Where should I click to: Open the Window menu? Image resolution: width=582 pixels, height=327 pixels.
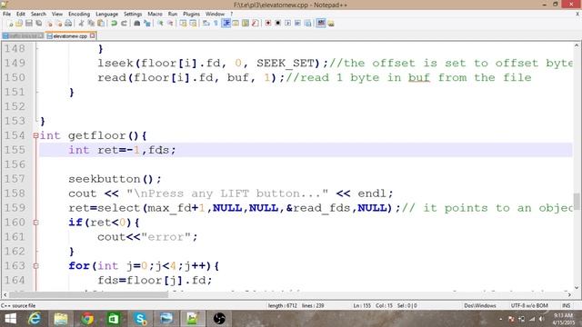pos(215,15)
